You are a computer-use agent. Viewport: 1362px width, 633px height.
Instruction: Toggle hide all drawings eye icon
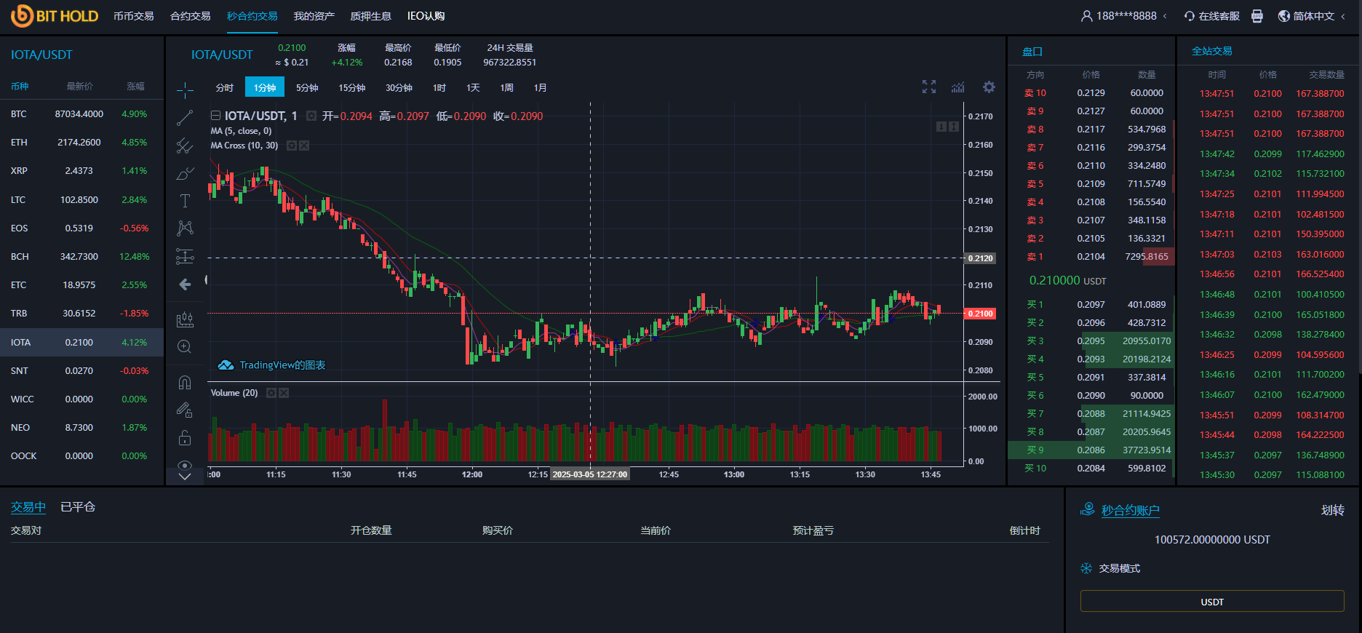(185, 465)
